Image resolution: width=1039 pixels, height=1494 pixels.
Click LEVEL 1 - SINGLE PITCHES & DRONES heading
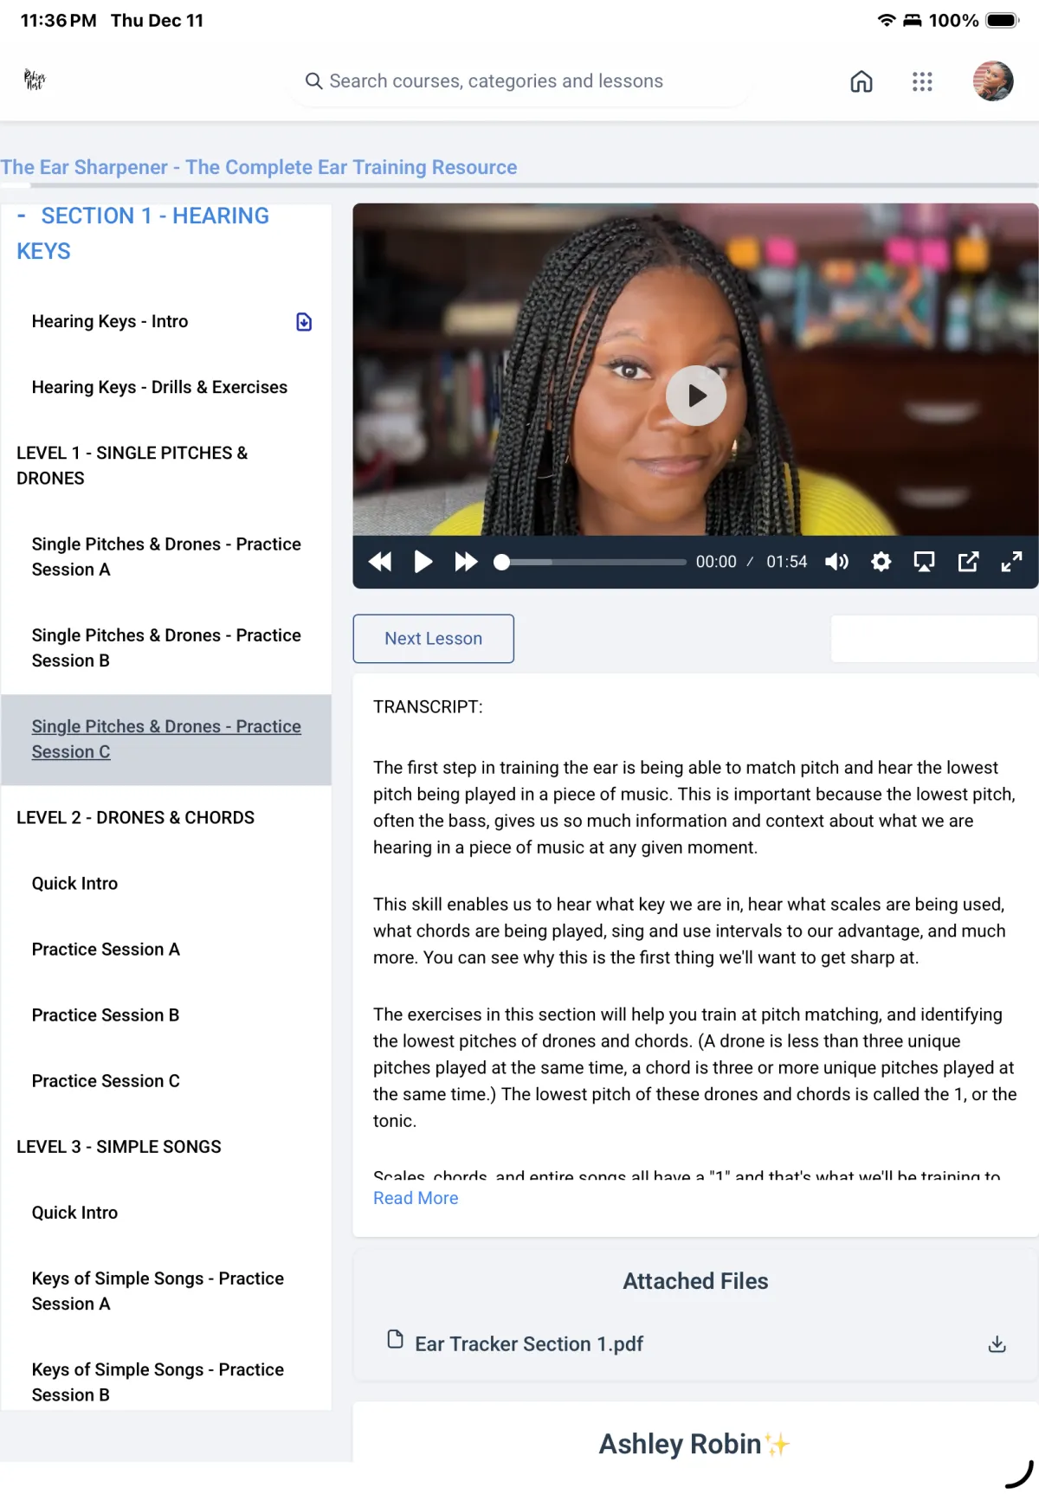[132, 466]
